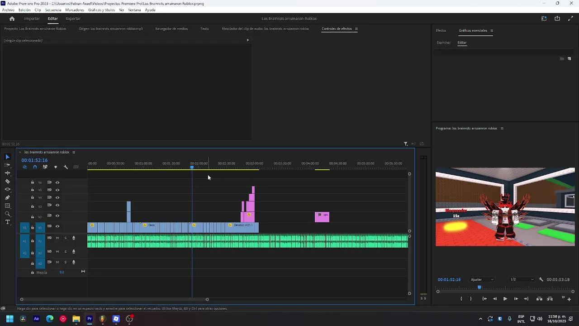The width and height of the screenshot is (579, 326).
Task: Expand effect controls timeline arrow
Action: [x=247, y=40]
